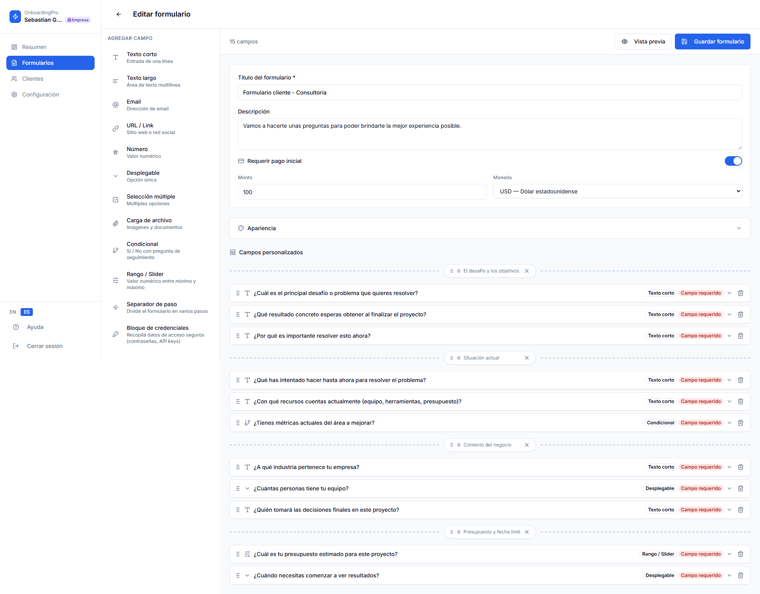Viewport: 760px width, 594px height.
Task: Delete the question about industria de empresa
Action: coord(741,467)
